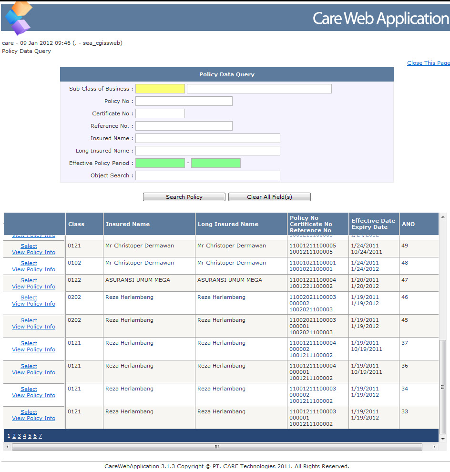Go to results page 2
Viewport: 450px width, 472px height.
pos(14,436)
